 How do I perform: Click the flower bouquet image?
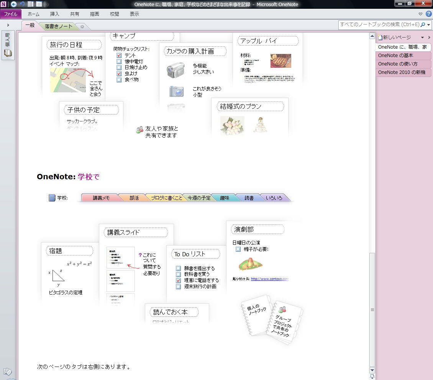[232, 125]
